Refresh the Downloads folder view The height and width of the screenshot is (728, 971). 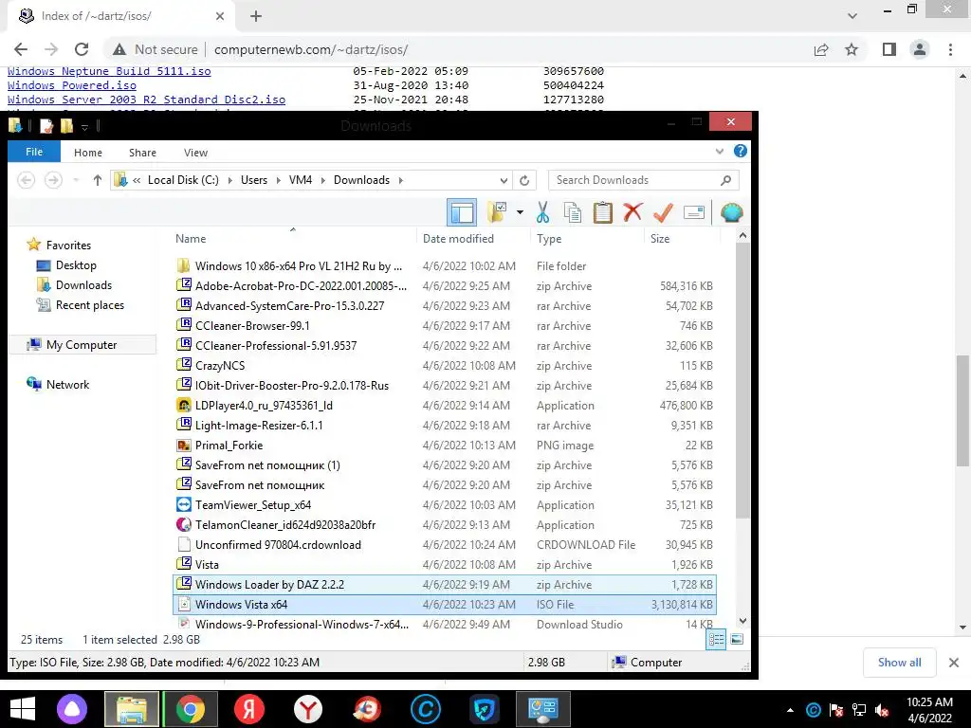524,180
